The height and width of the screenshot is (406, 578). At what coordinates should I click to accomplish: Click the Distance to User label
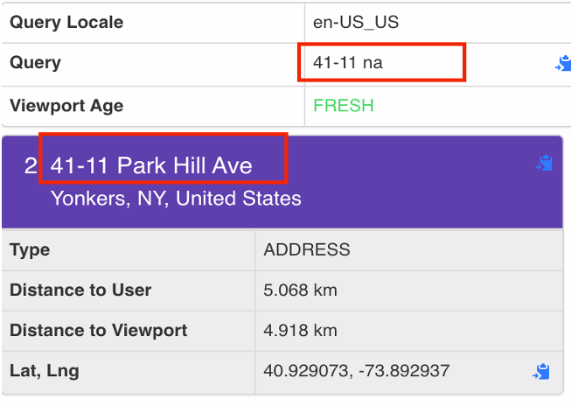click(x=80, y=290)
